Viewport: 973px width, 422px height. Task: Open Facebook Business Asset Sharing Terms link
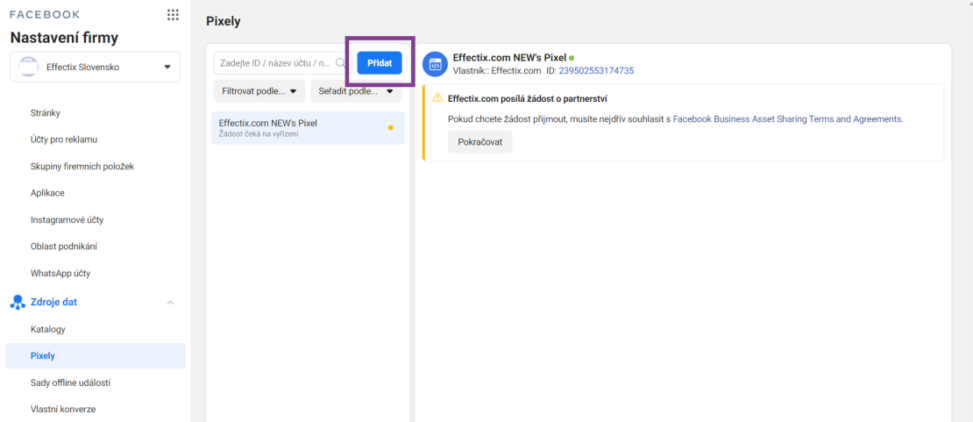coord(787,118)
